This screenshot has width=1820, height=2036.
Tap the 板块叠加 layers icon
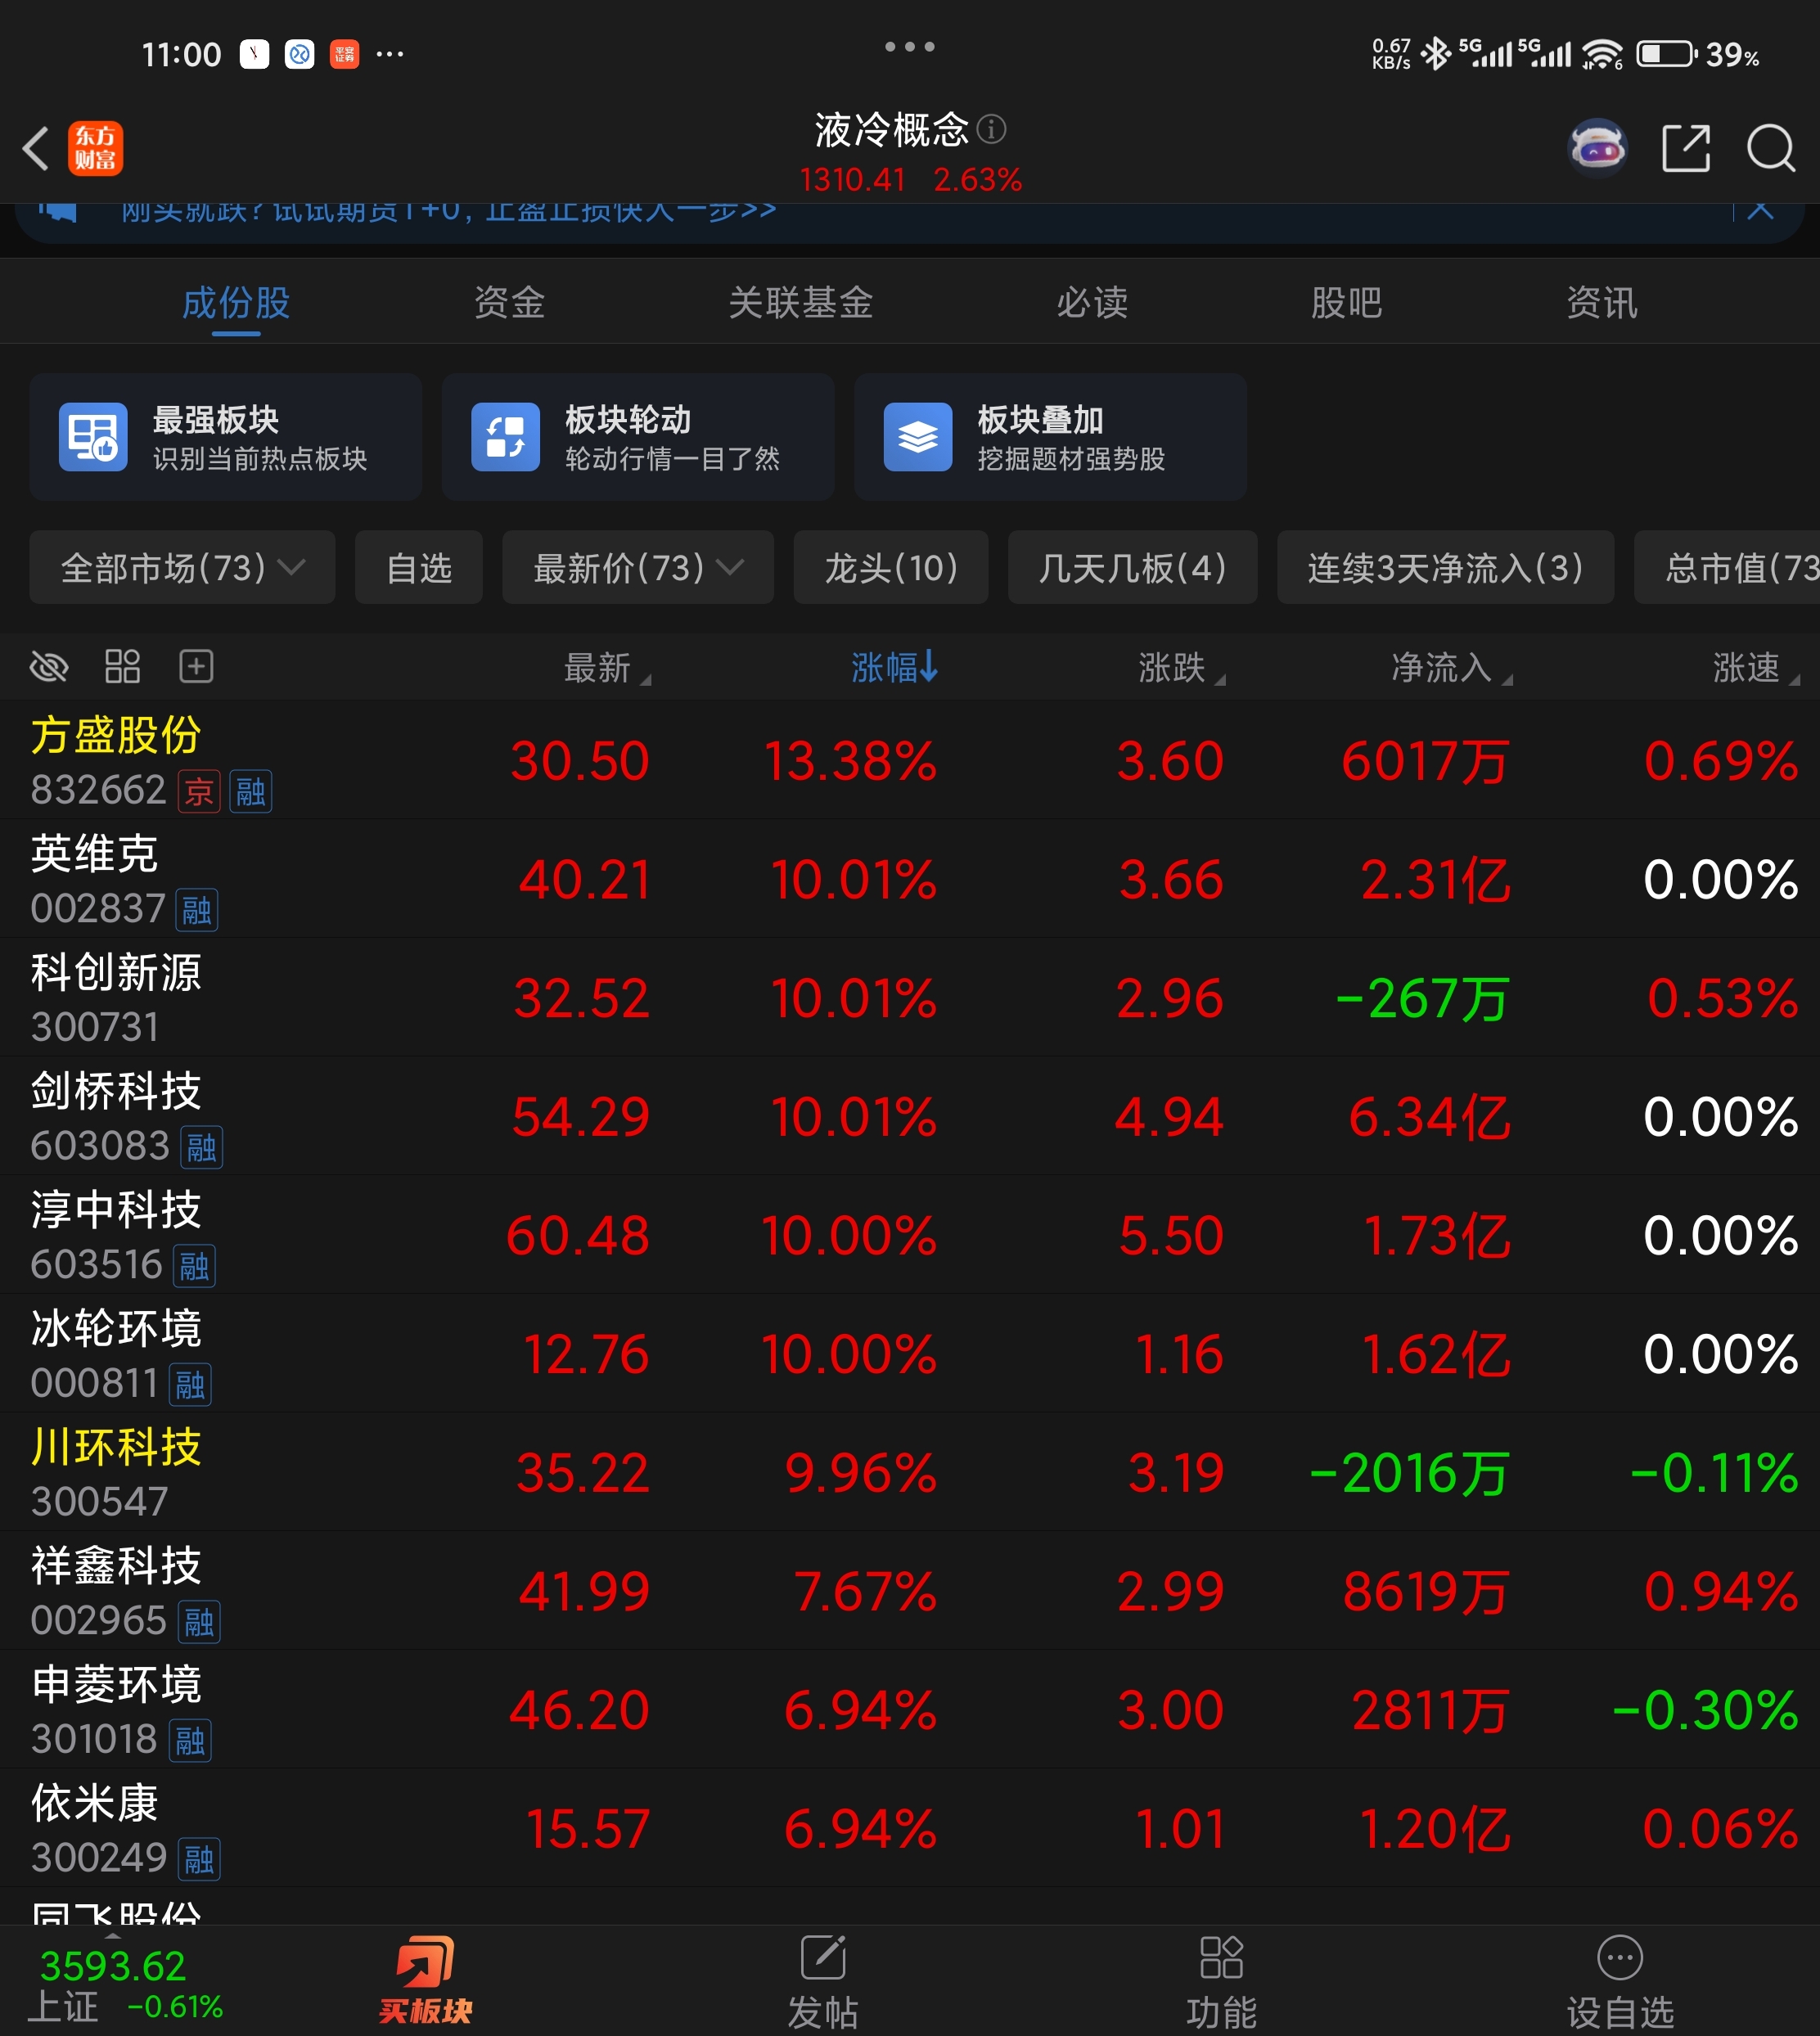pyautogui.click(x=918, y=437)
